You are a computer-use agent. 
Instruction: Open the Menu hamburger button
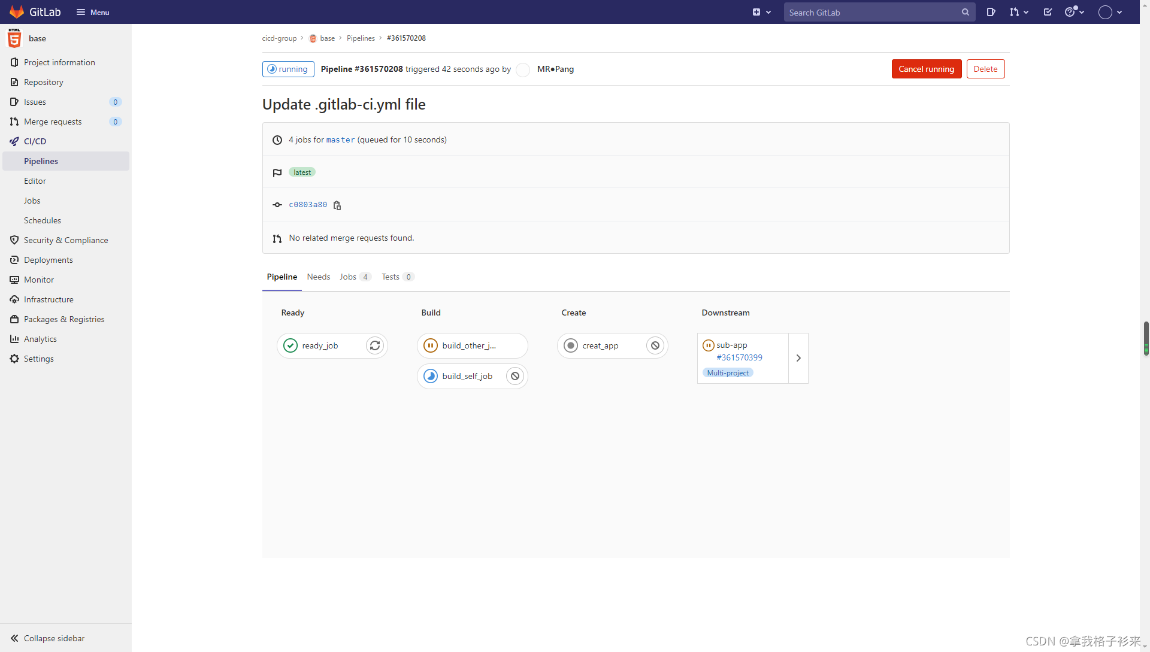point(93,12)
